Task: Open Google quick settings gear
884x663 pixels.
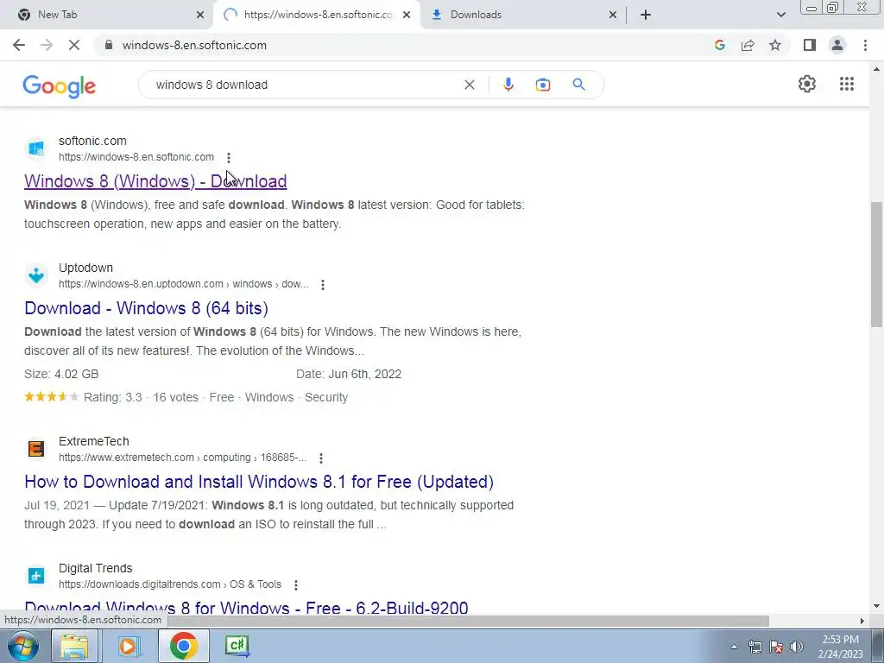Action: [x=807, y=84]
